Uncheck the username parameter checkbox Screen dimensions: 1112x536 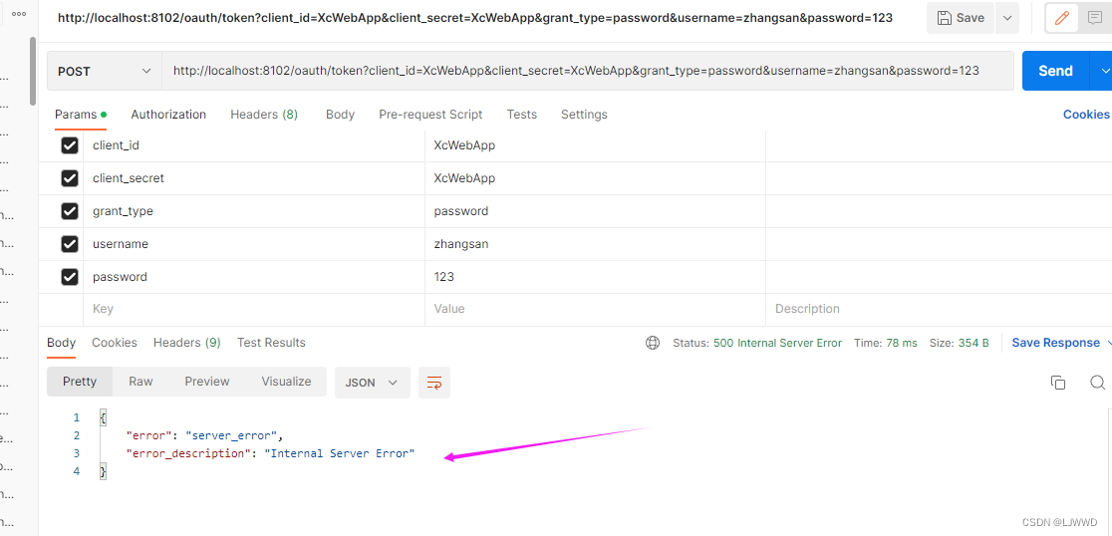pyautogui.click(x=70, y=244)
